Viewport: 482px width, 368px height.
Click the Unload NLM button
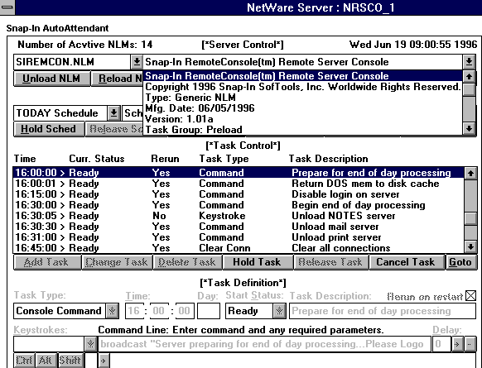(51, 79)
